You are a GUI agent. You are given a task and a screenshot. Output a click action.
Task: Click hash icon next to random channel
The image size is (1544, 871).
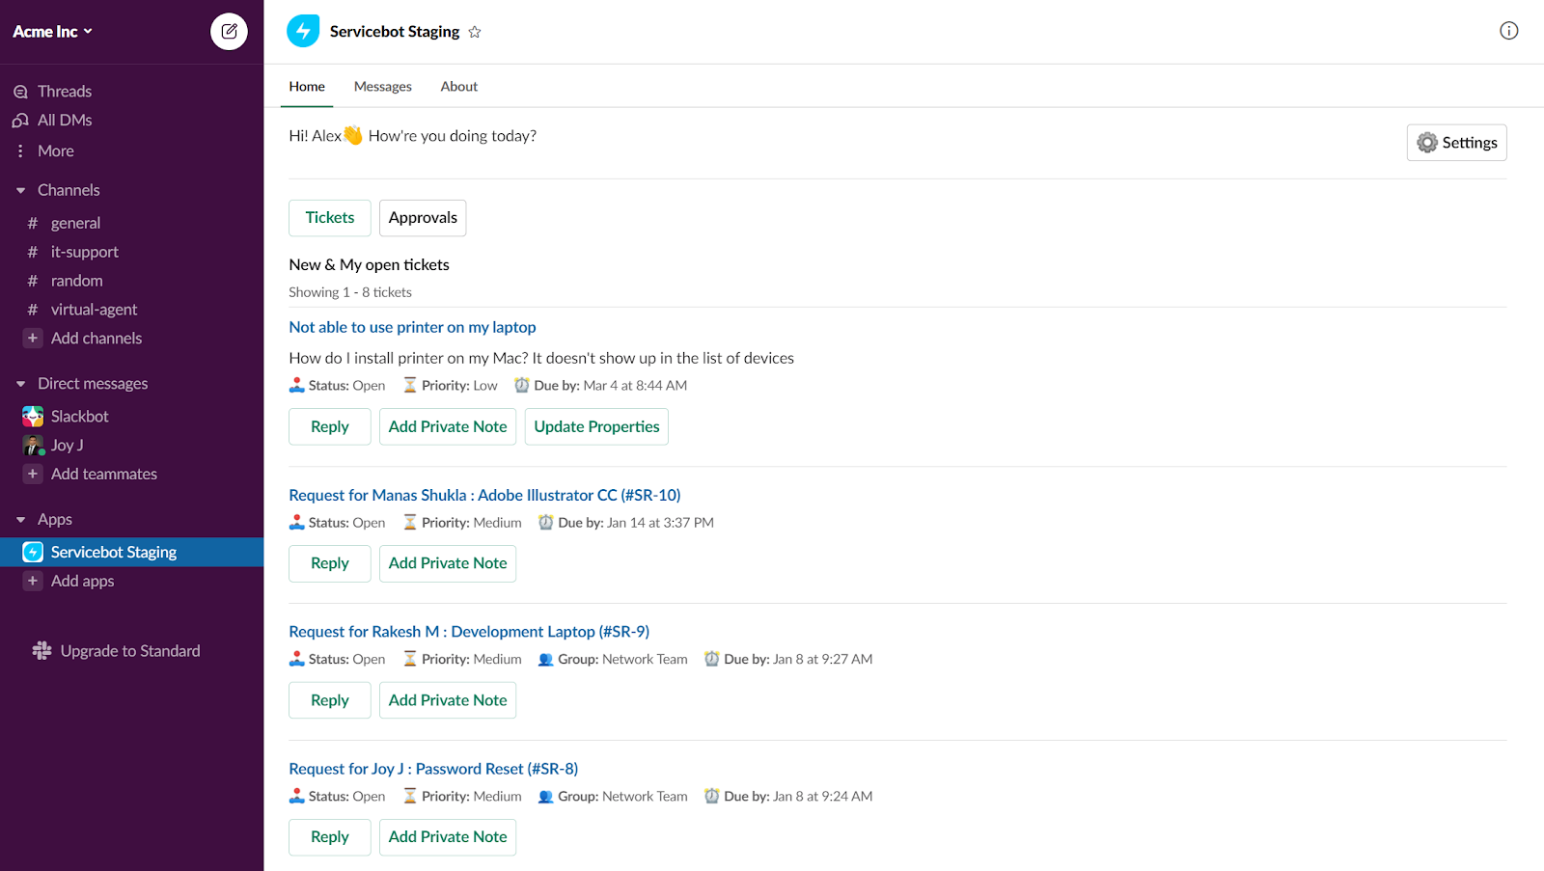click(33, 282)
